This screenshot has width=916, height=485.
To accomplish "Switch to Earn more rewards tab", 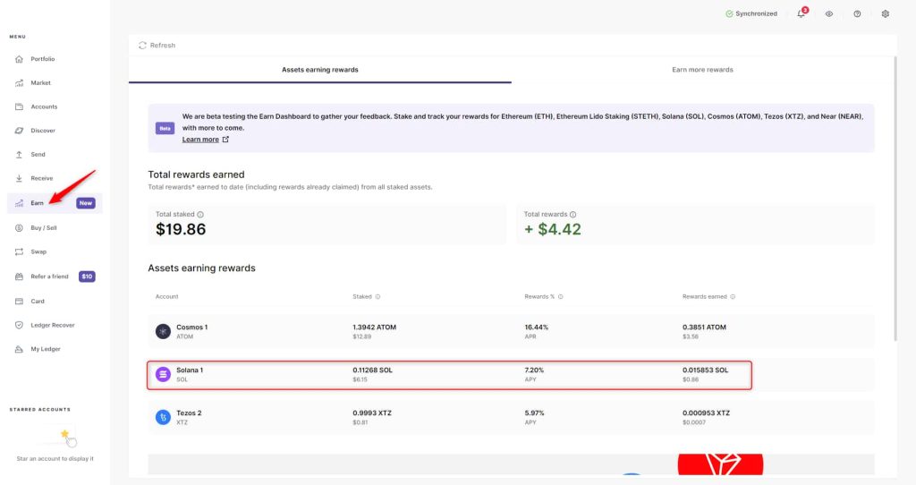I will click(x=702, y=70).
